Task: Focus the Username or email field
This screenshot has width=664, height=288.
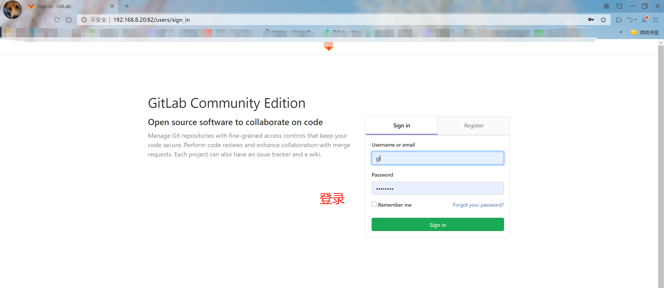Action: [438, 158]
